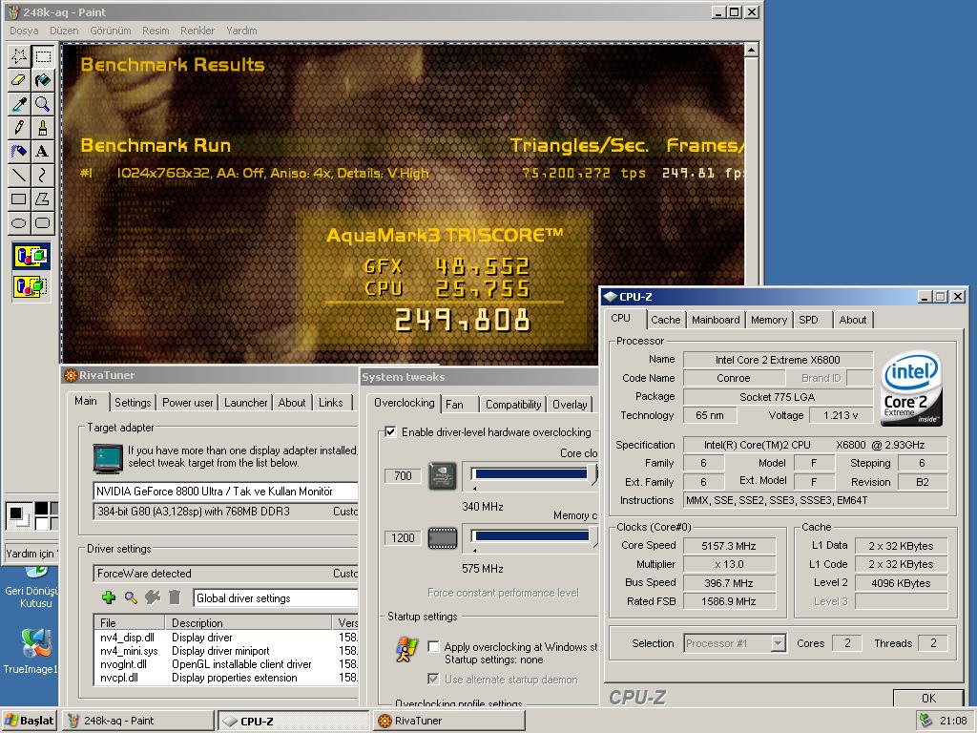
Task: Switch to the Memory tab in CPU-Z
Action: point(768,320)
